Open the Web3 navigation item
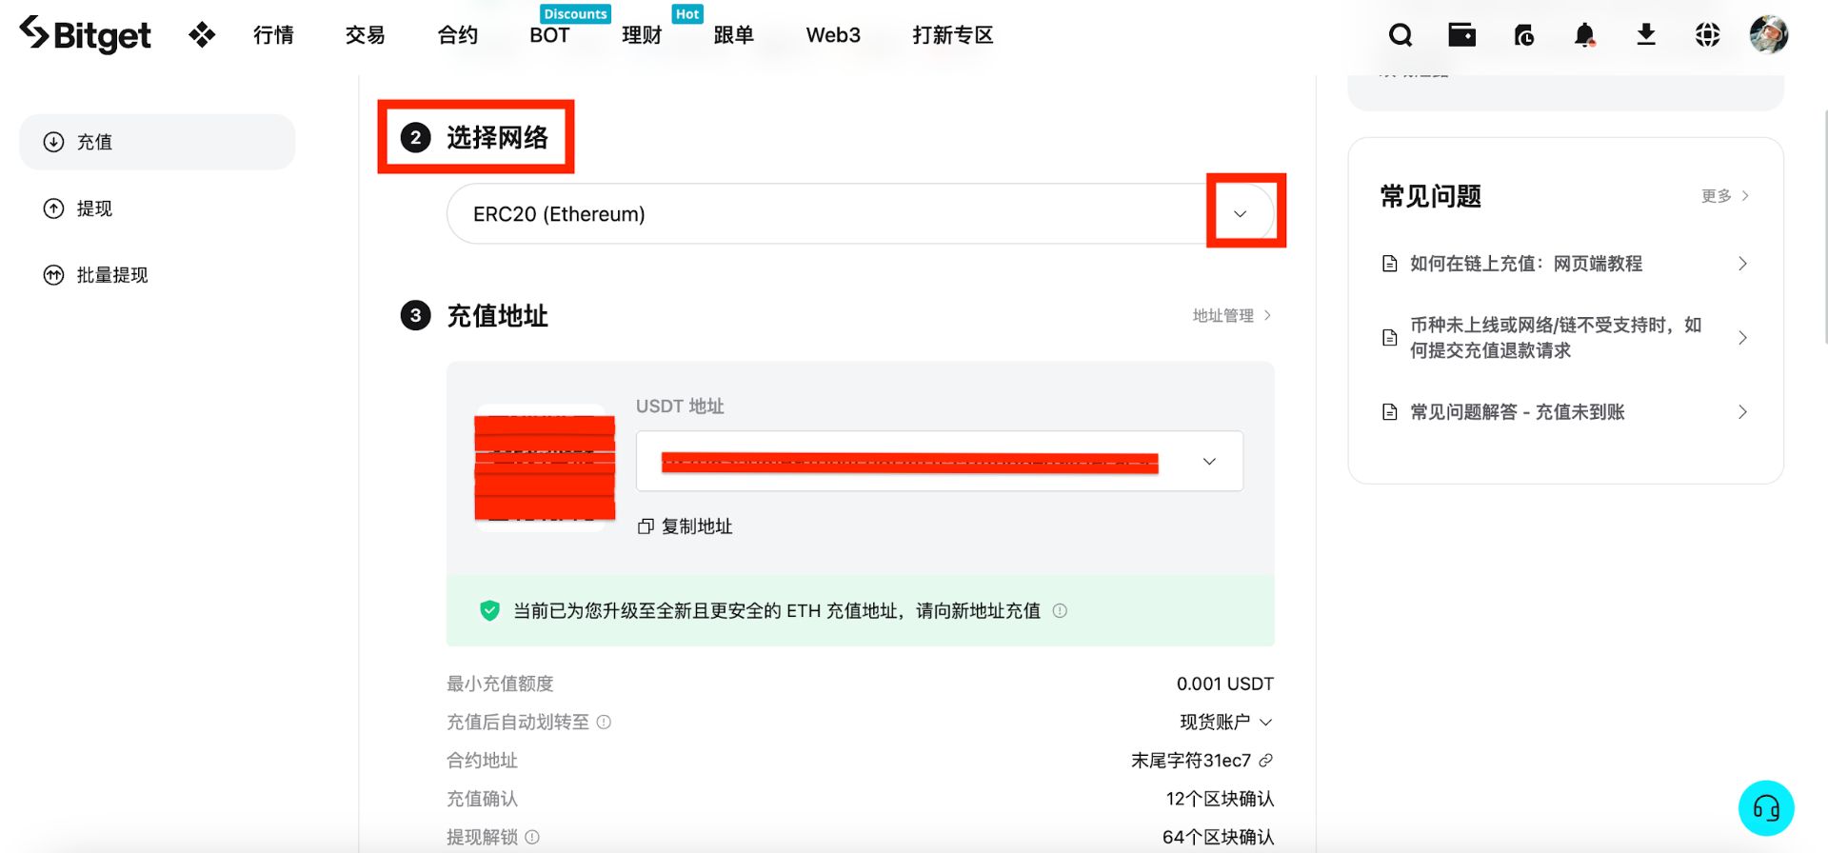This screenshot has height=853, width=1828. coord(833,35)
